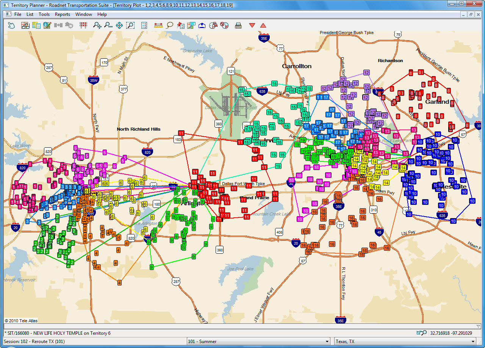Click the prohibited clock toolbar icon
Screen dimensions: 485x348
224,25
